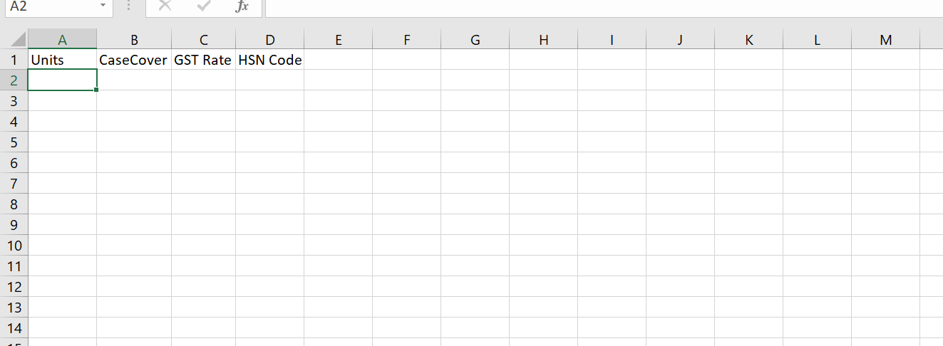Click the column M header
The width and height of the screenshot is (943, 346).
click(x=885, y=40)
